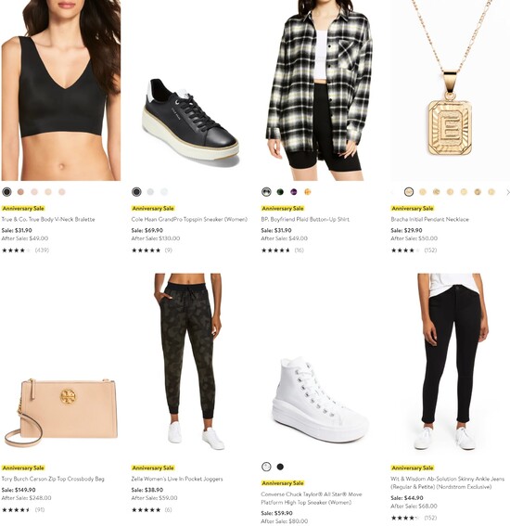
Task: Select white swatch for Cole Haan sneaker
Action: tap(164, 192)
